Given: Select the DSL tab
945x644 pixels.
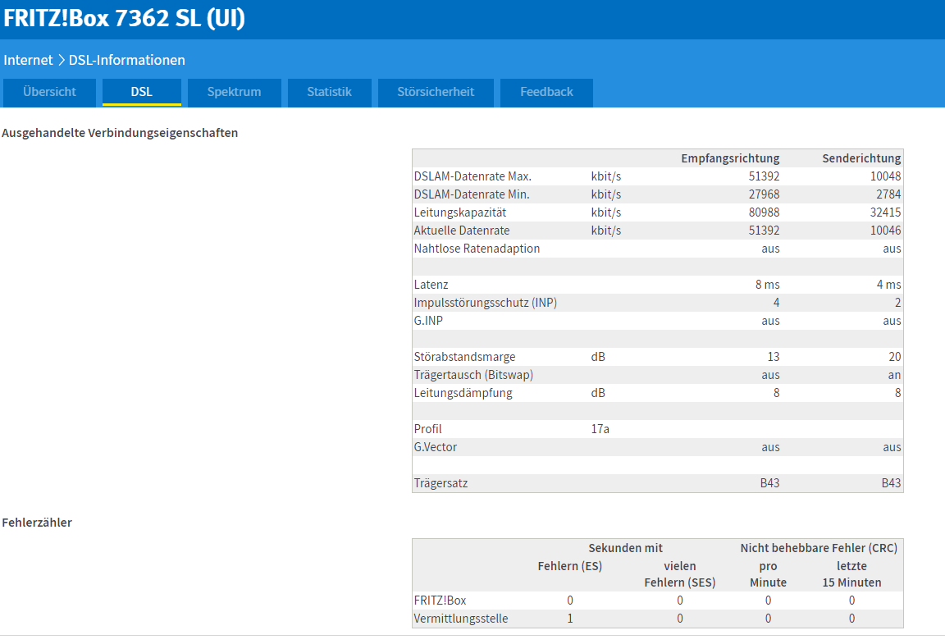Looking at the screenshot, I should 142,92.
